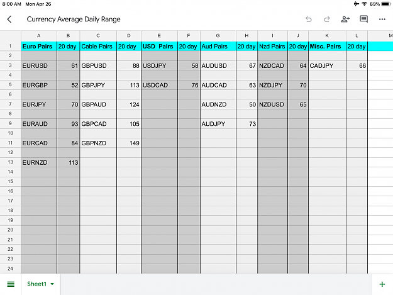Select the cell with value 124
Screen dimensions: 393x295
click(129, 104)
